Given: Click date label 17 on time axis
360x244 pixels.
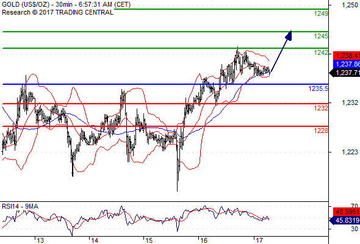Looking at the screenshot, I should [x=259, y=240].
